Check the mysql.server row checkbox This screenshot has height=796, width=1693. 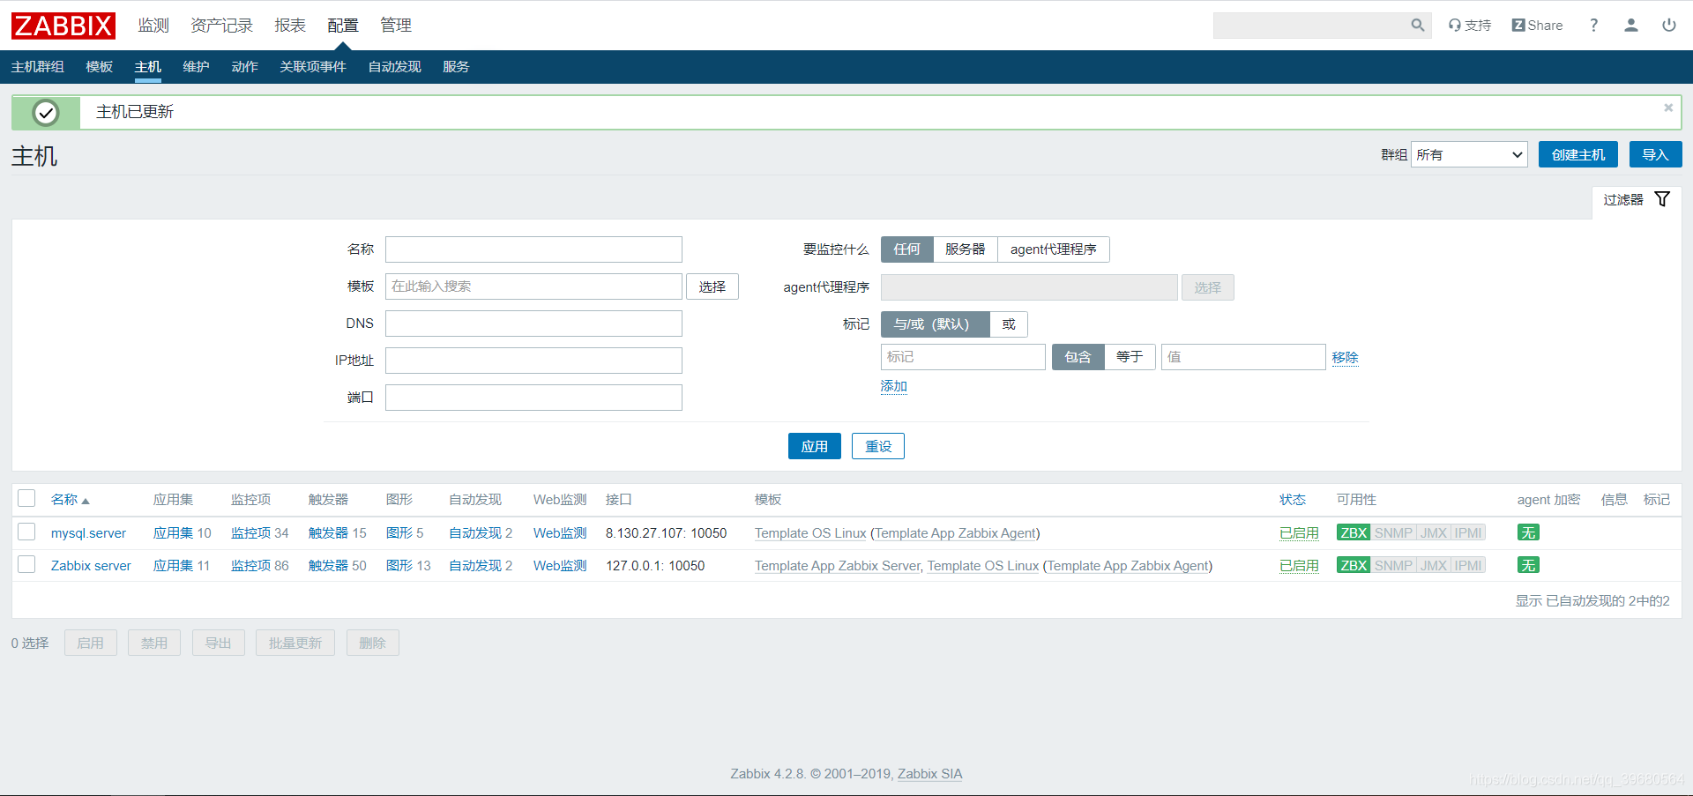(26, 532)
